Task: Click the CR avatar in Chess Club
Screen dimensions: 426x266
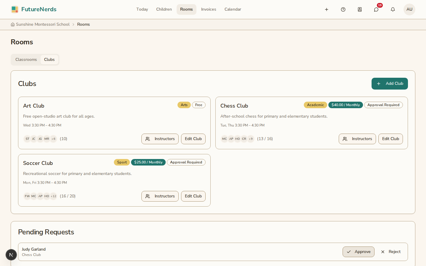Action: point(244,139)
